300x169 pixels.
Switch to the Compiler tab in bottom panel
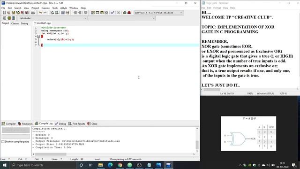[x=9, y=124]
